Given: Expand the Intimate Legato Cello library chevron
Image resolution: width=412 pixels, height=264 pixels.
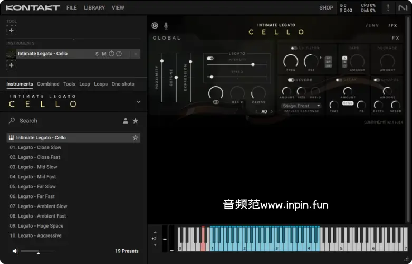Looking at the screenshot, I should coord(139,102).
